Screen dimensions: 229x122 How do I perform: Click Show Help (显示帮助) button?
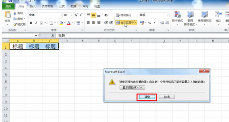click(x=132, y=87)
